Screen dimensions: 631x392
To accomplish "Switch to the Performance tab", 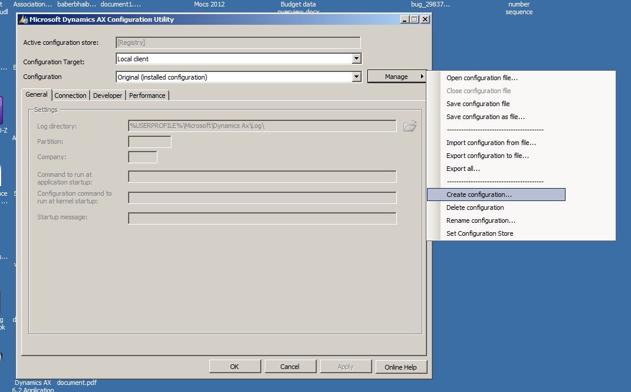I will point(147,95).
